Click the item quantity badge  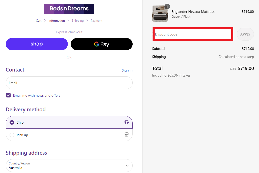click(167, 7)
